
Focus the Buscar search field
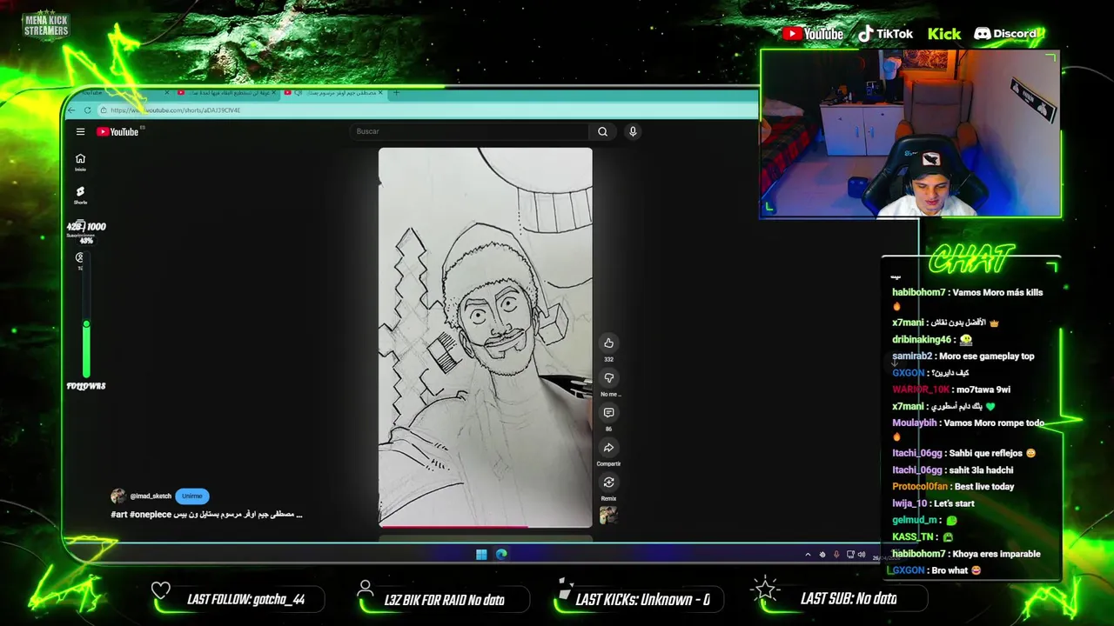click(x=470, y=131)
